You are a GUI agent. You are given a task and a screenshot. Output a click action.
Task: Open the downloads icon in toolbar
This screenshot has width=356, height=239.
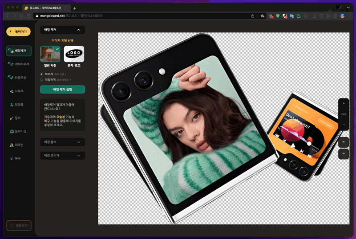click(x=315, y=16)
